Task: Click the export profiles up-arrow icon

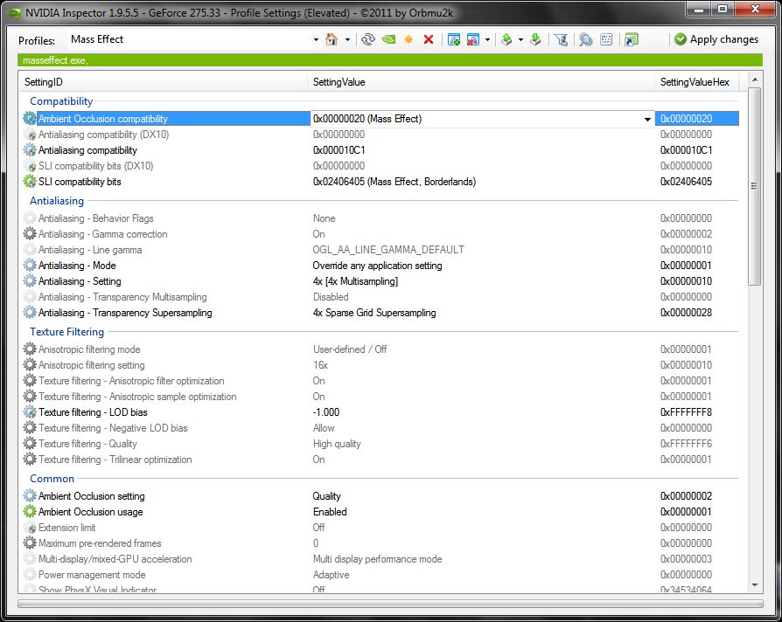Action: click(x=506, y=39)
